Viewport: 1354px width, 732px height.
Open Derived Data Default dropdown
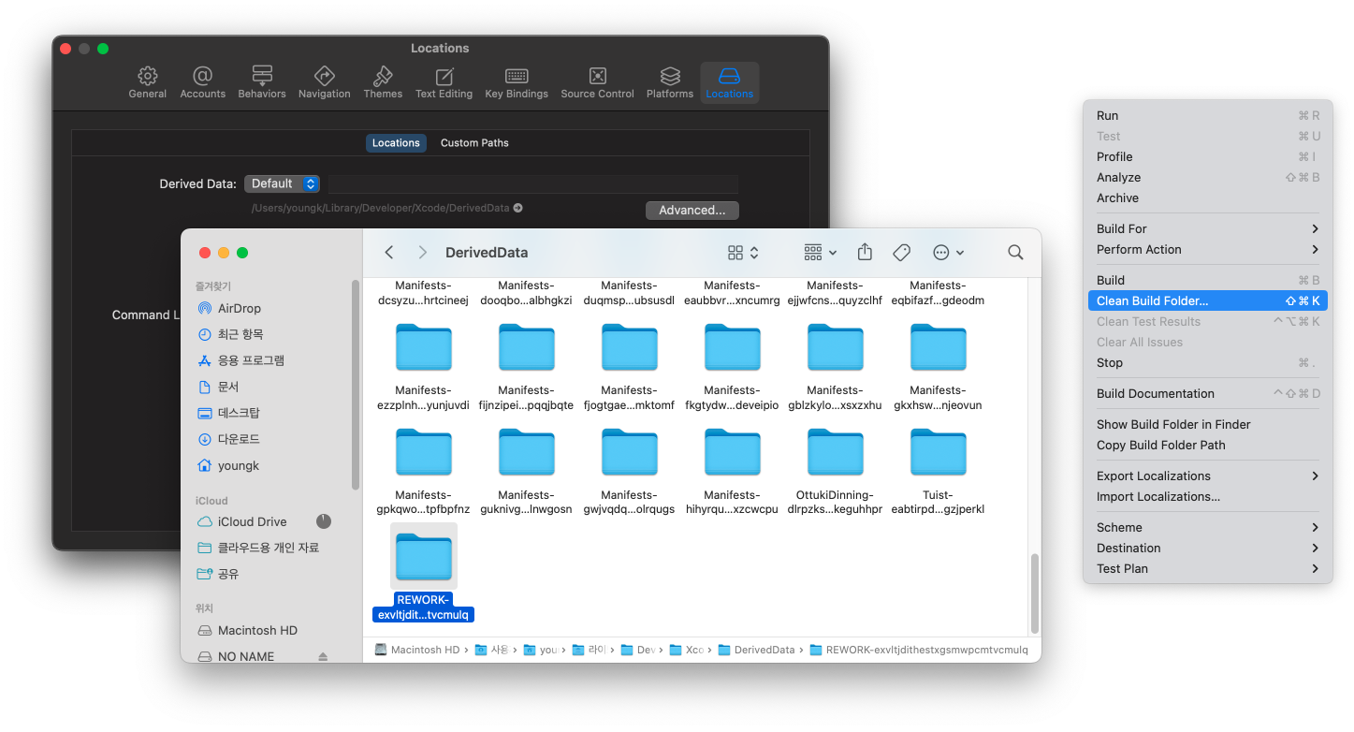click(282, 183)
